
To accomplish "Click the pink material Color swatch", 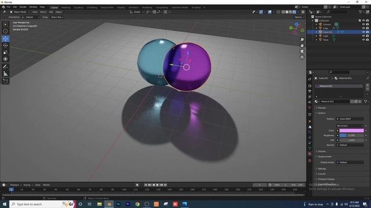I will coord(352,131).
